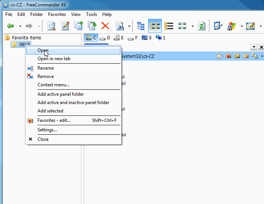264x204 pixels.
Task: Select the details list view icon
Action: click(169, 26)
